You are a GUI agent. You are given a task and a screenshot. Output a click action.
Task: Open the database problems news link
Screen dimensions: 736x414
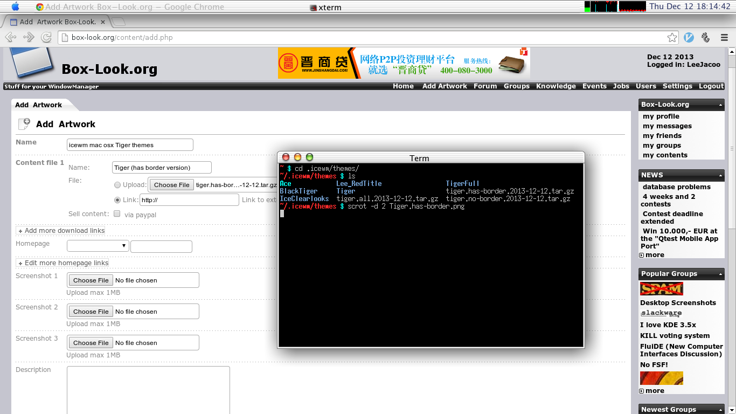(x=676, y=187)
